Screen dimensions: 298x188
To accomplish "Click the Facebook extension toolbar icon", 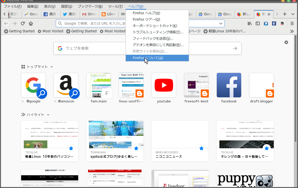I will [x=274, y=24].
